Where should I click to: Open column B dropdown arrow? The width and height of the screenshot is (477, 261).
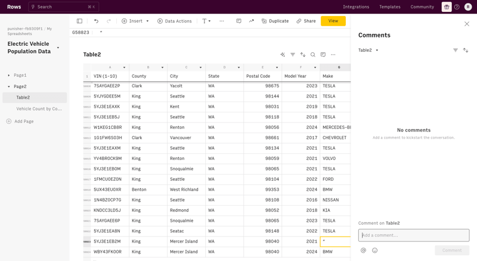coord(162,67)
